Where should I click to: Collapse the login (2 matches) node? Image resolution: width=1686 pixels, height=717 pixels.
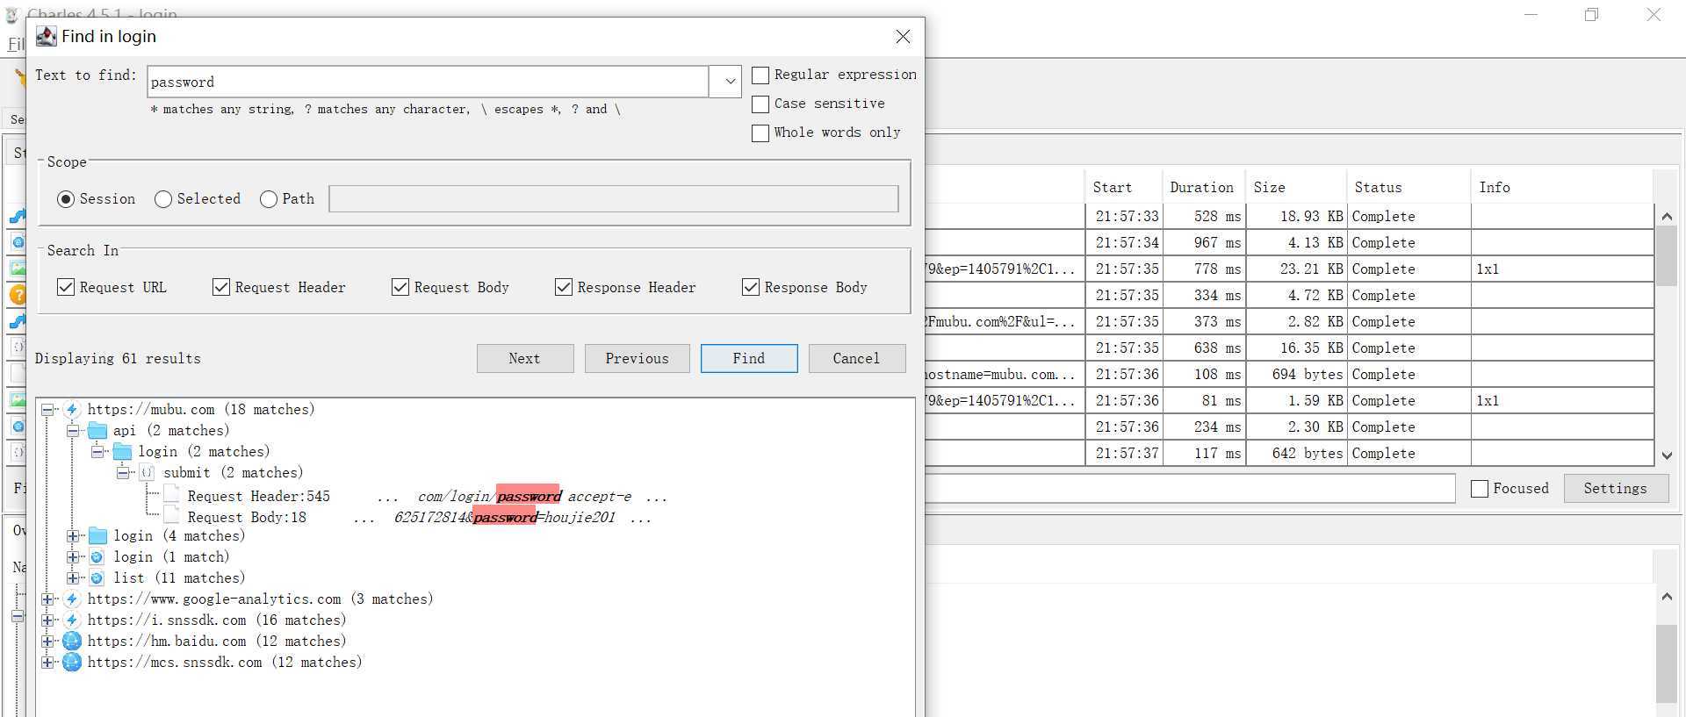97,451
